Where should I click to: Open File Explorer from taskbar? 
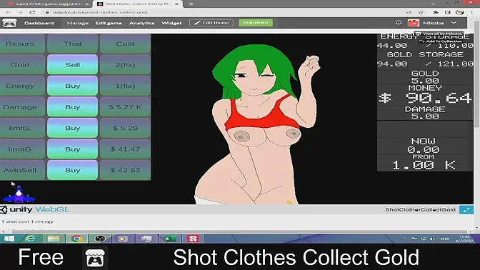pyautogui.click(x=54, y=239)
